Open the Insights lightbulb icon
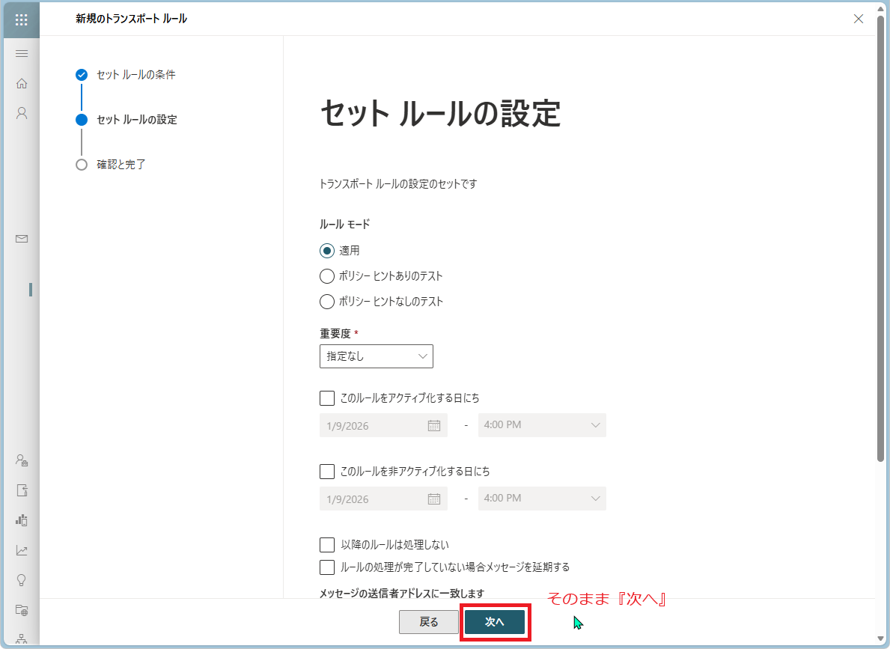Screen dimensions: 890x649 coord(22,580)
